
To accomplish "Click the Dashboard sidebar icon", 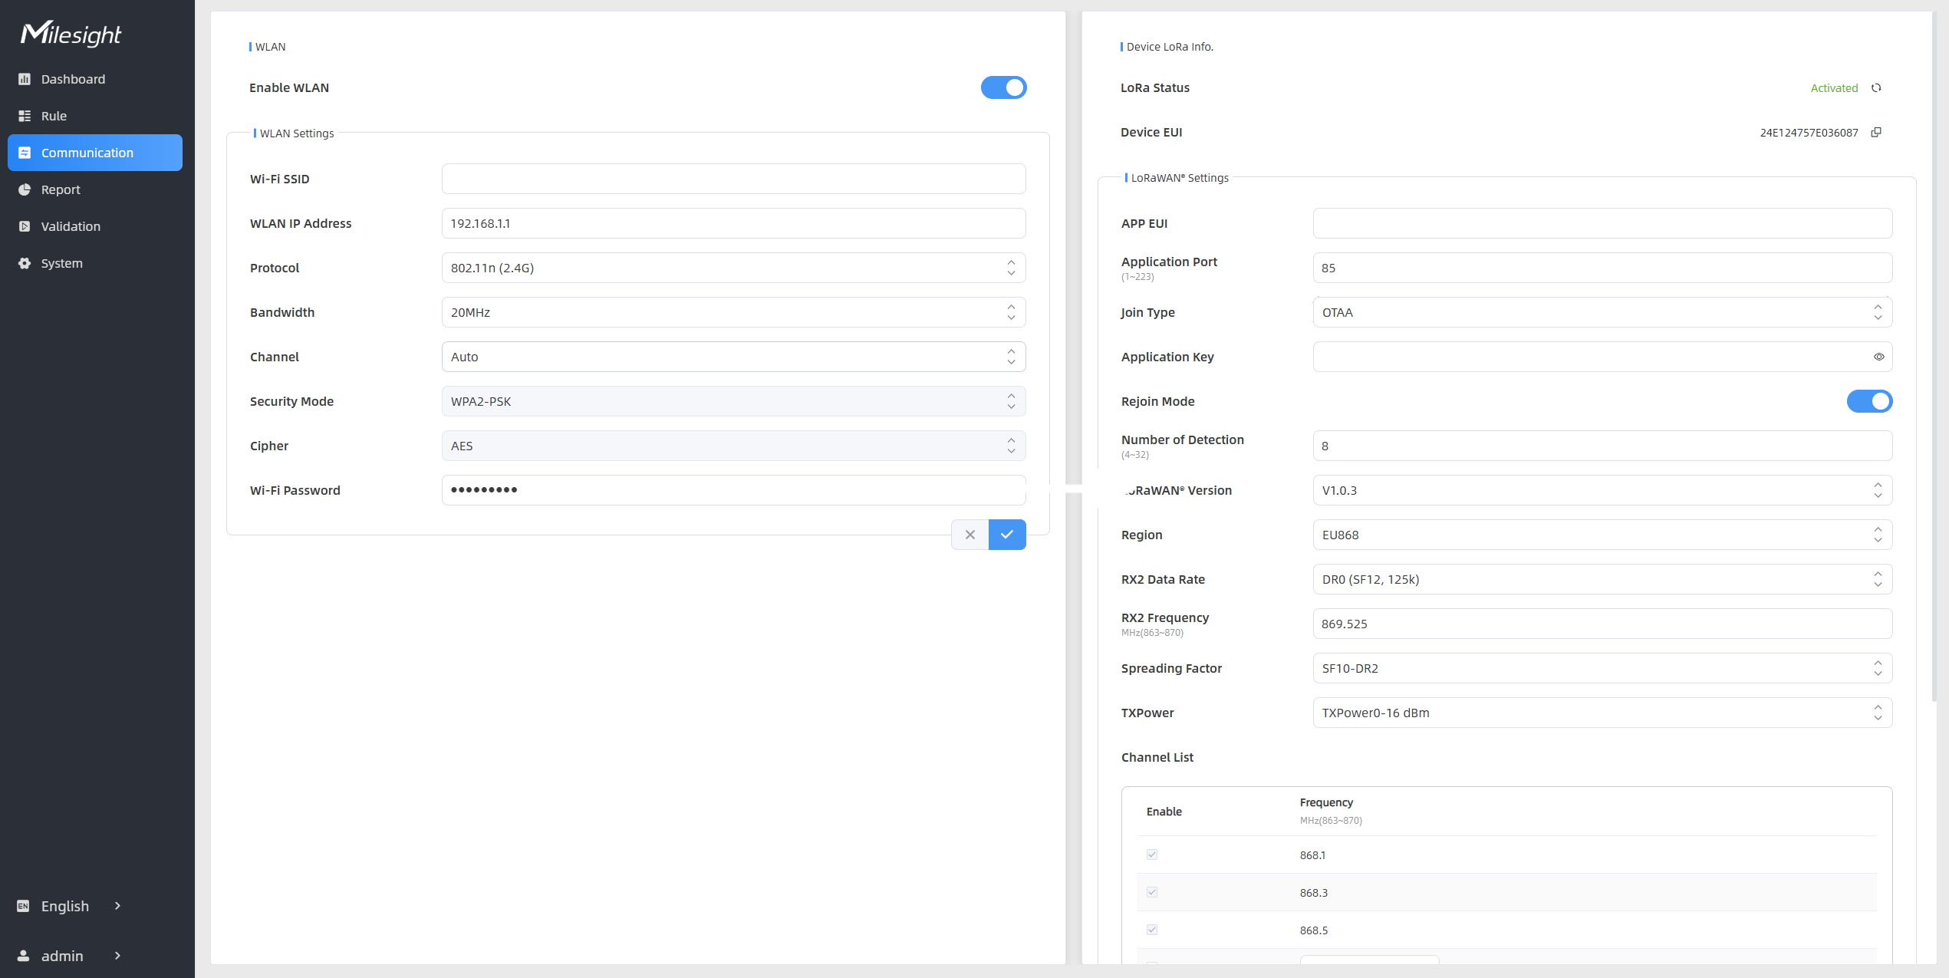I will [25, 79].
